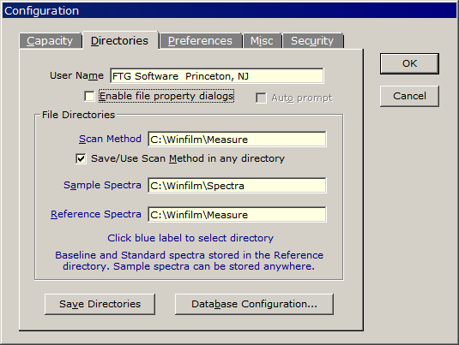
Task: Open the Preferences tab
Action: [x=200, y=41]
